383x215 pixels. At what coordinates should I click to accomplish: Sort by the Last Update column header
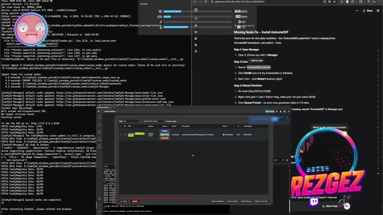pos(247,126)
